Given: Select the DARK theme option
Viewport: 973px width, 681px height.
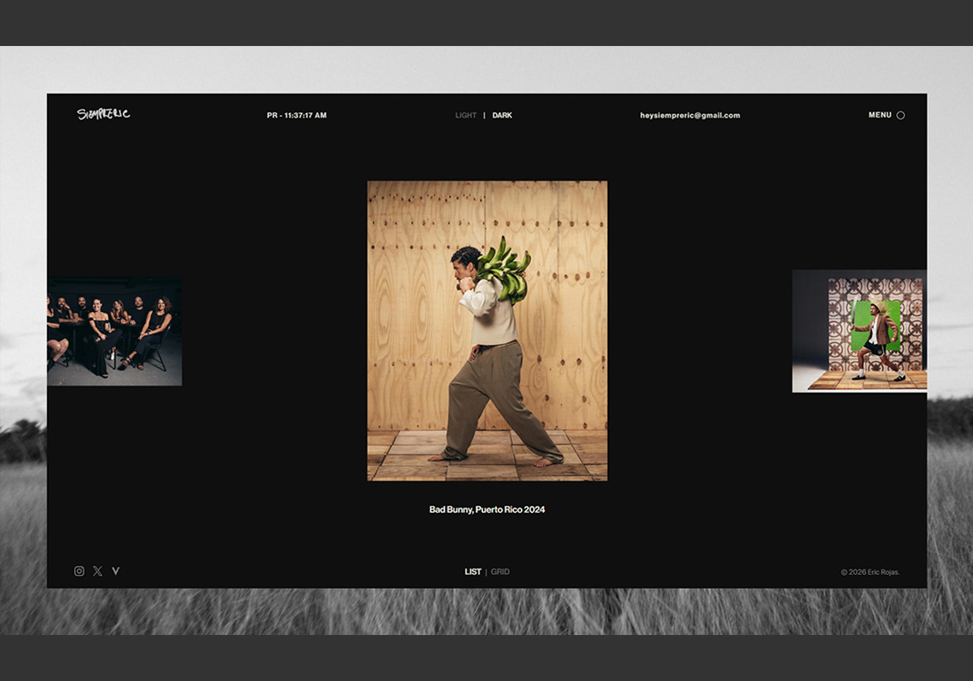Looking at the screenshot, I should 502,115.
